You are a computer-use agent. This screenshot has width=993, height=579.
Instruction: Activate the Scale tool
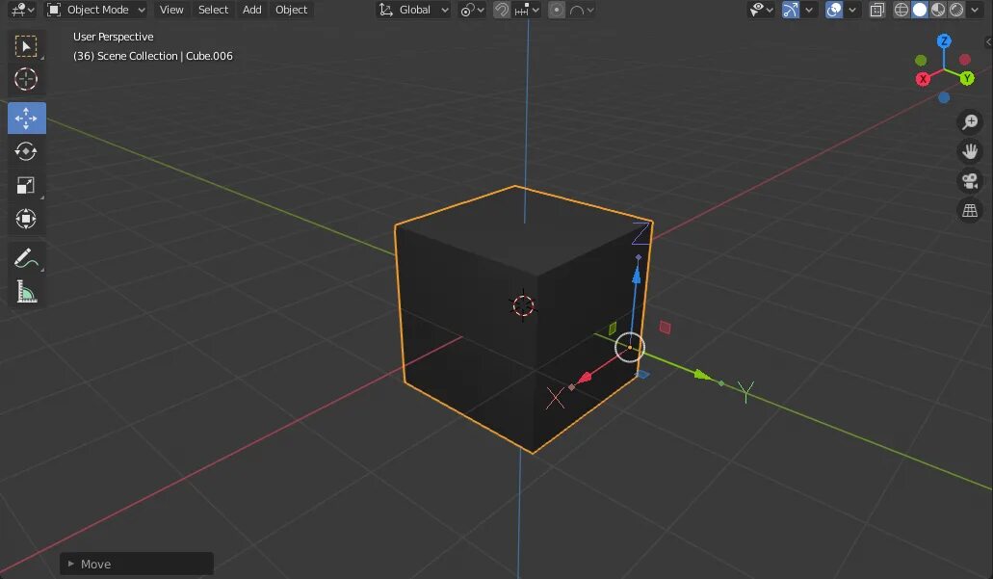click(x=26, y=185)
